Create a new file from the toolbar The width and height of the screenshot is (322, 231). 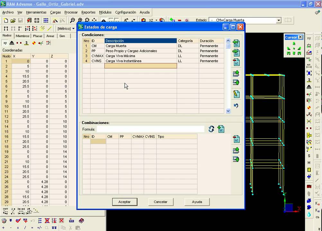[6, 20]
